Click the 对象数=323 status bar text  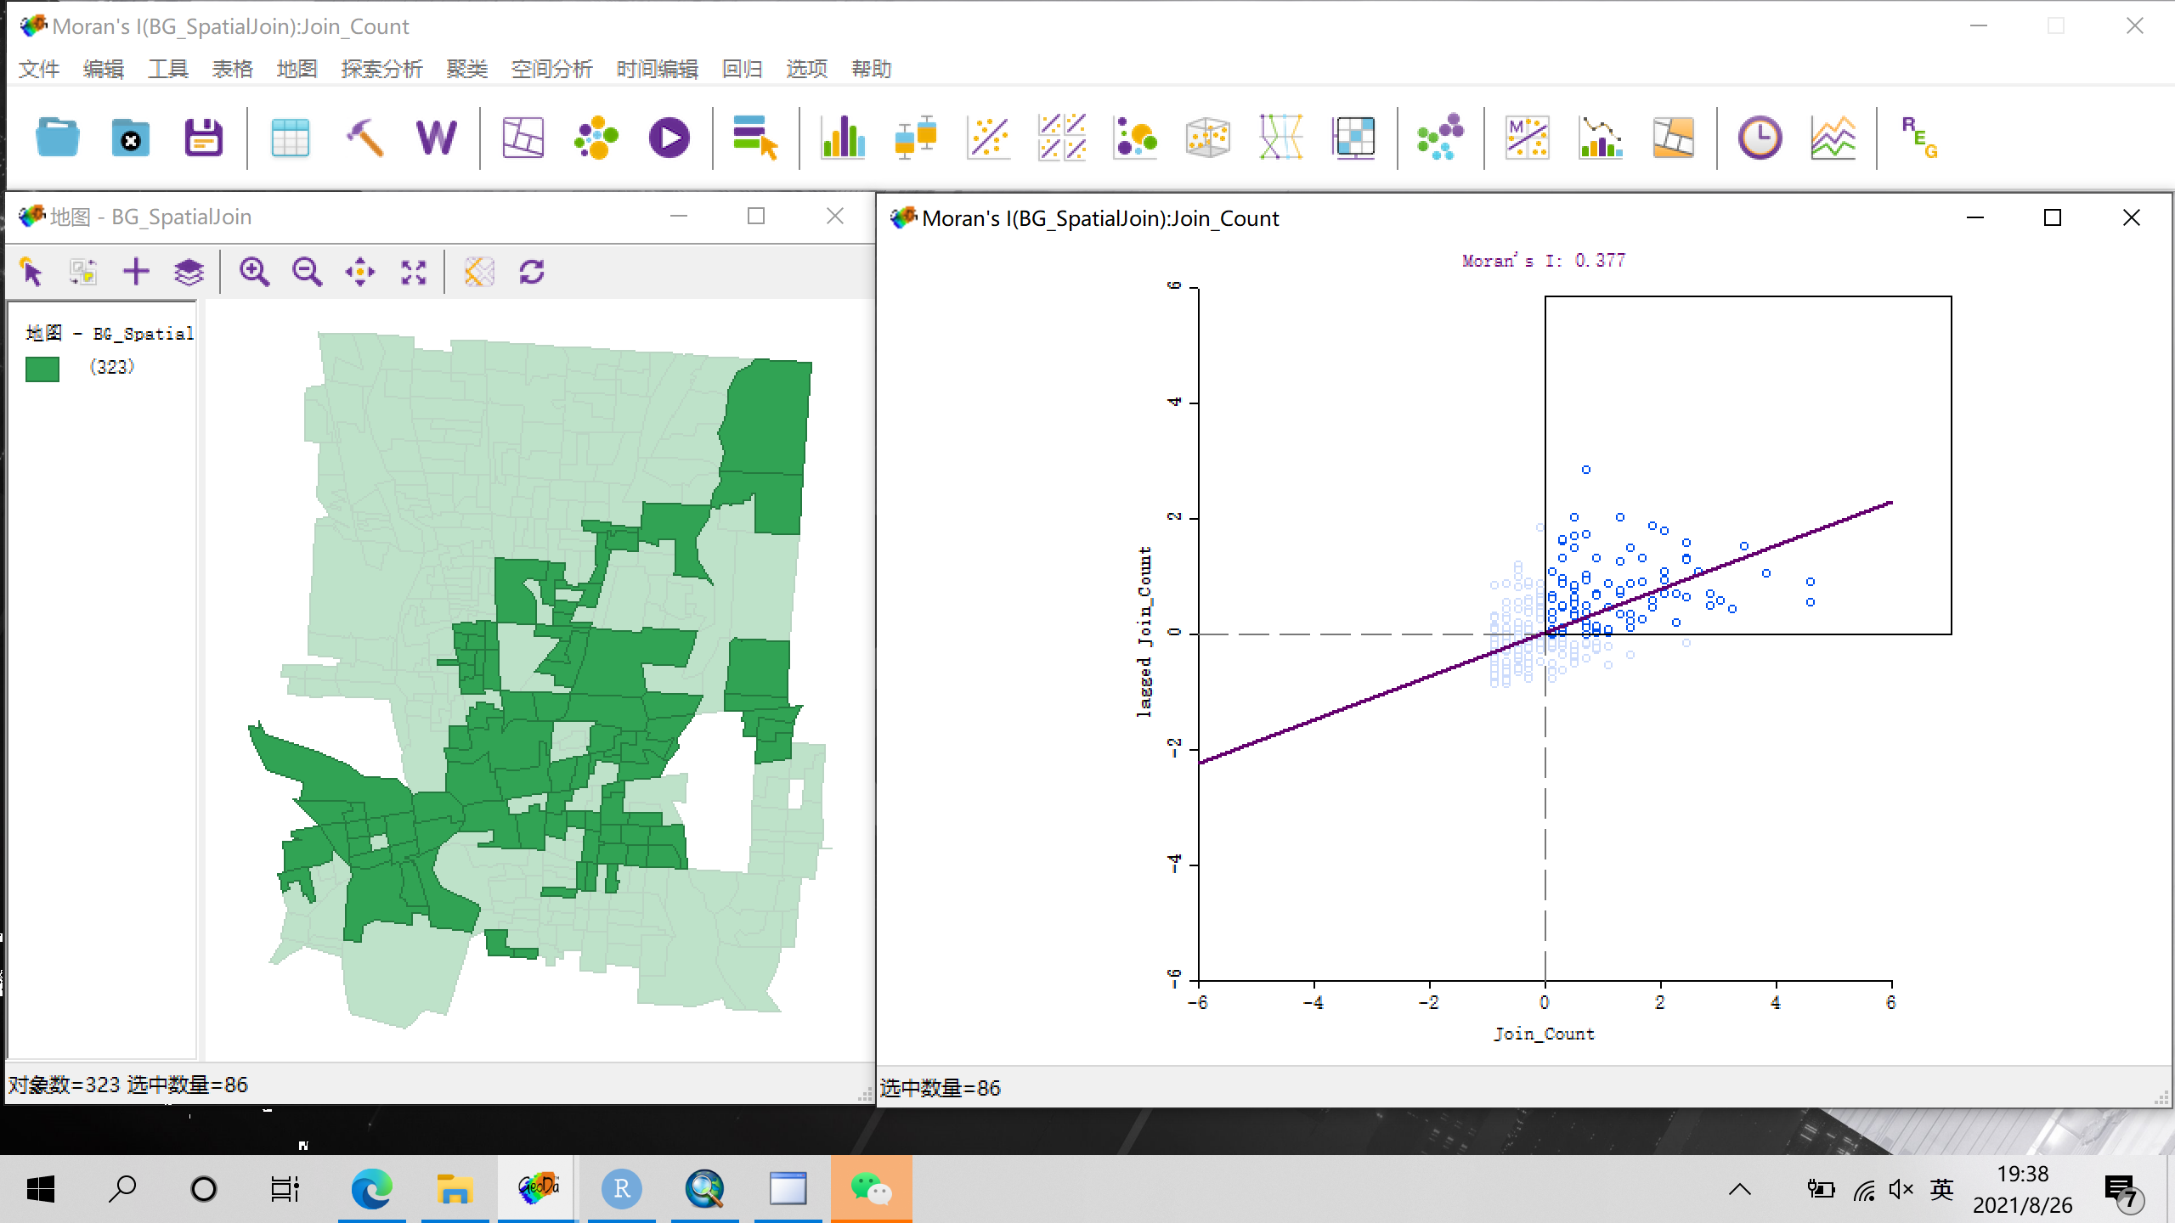65,1085
